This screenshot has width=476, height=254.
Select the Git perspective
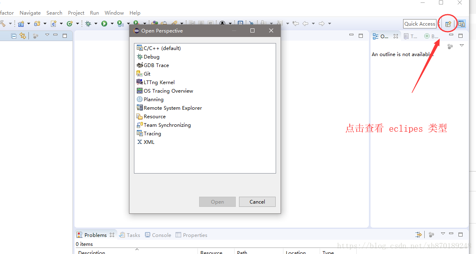click(144, 74)
